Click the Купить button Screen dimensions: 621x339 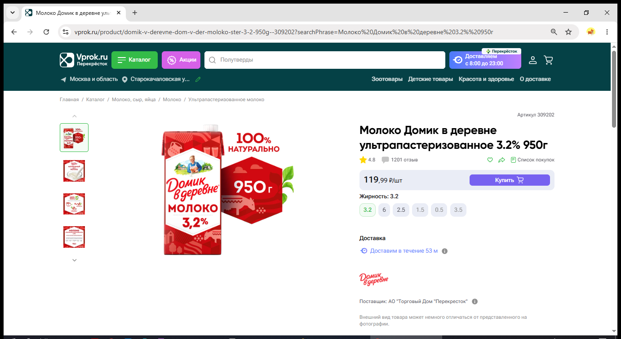tap(510, 180)
